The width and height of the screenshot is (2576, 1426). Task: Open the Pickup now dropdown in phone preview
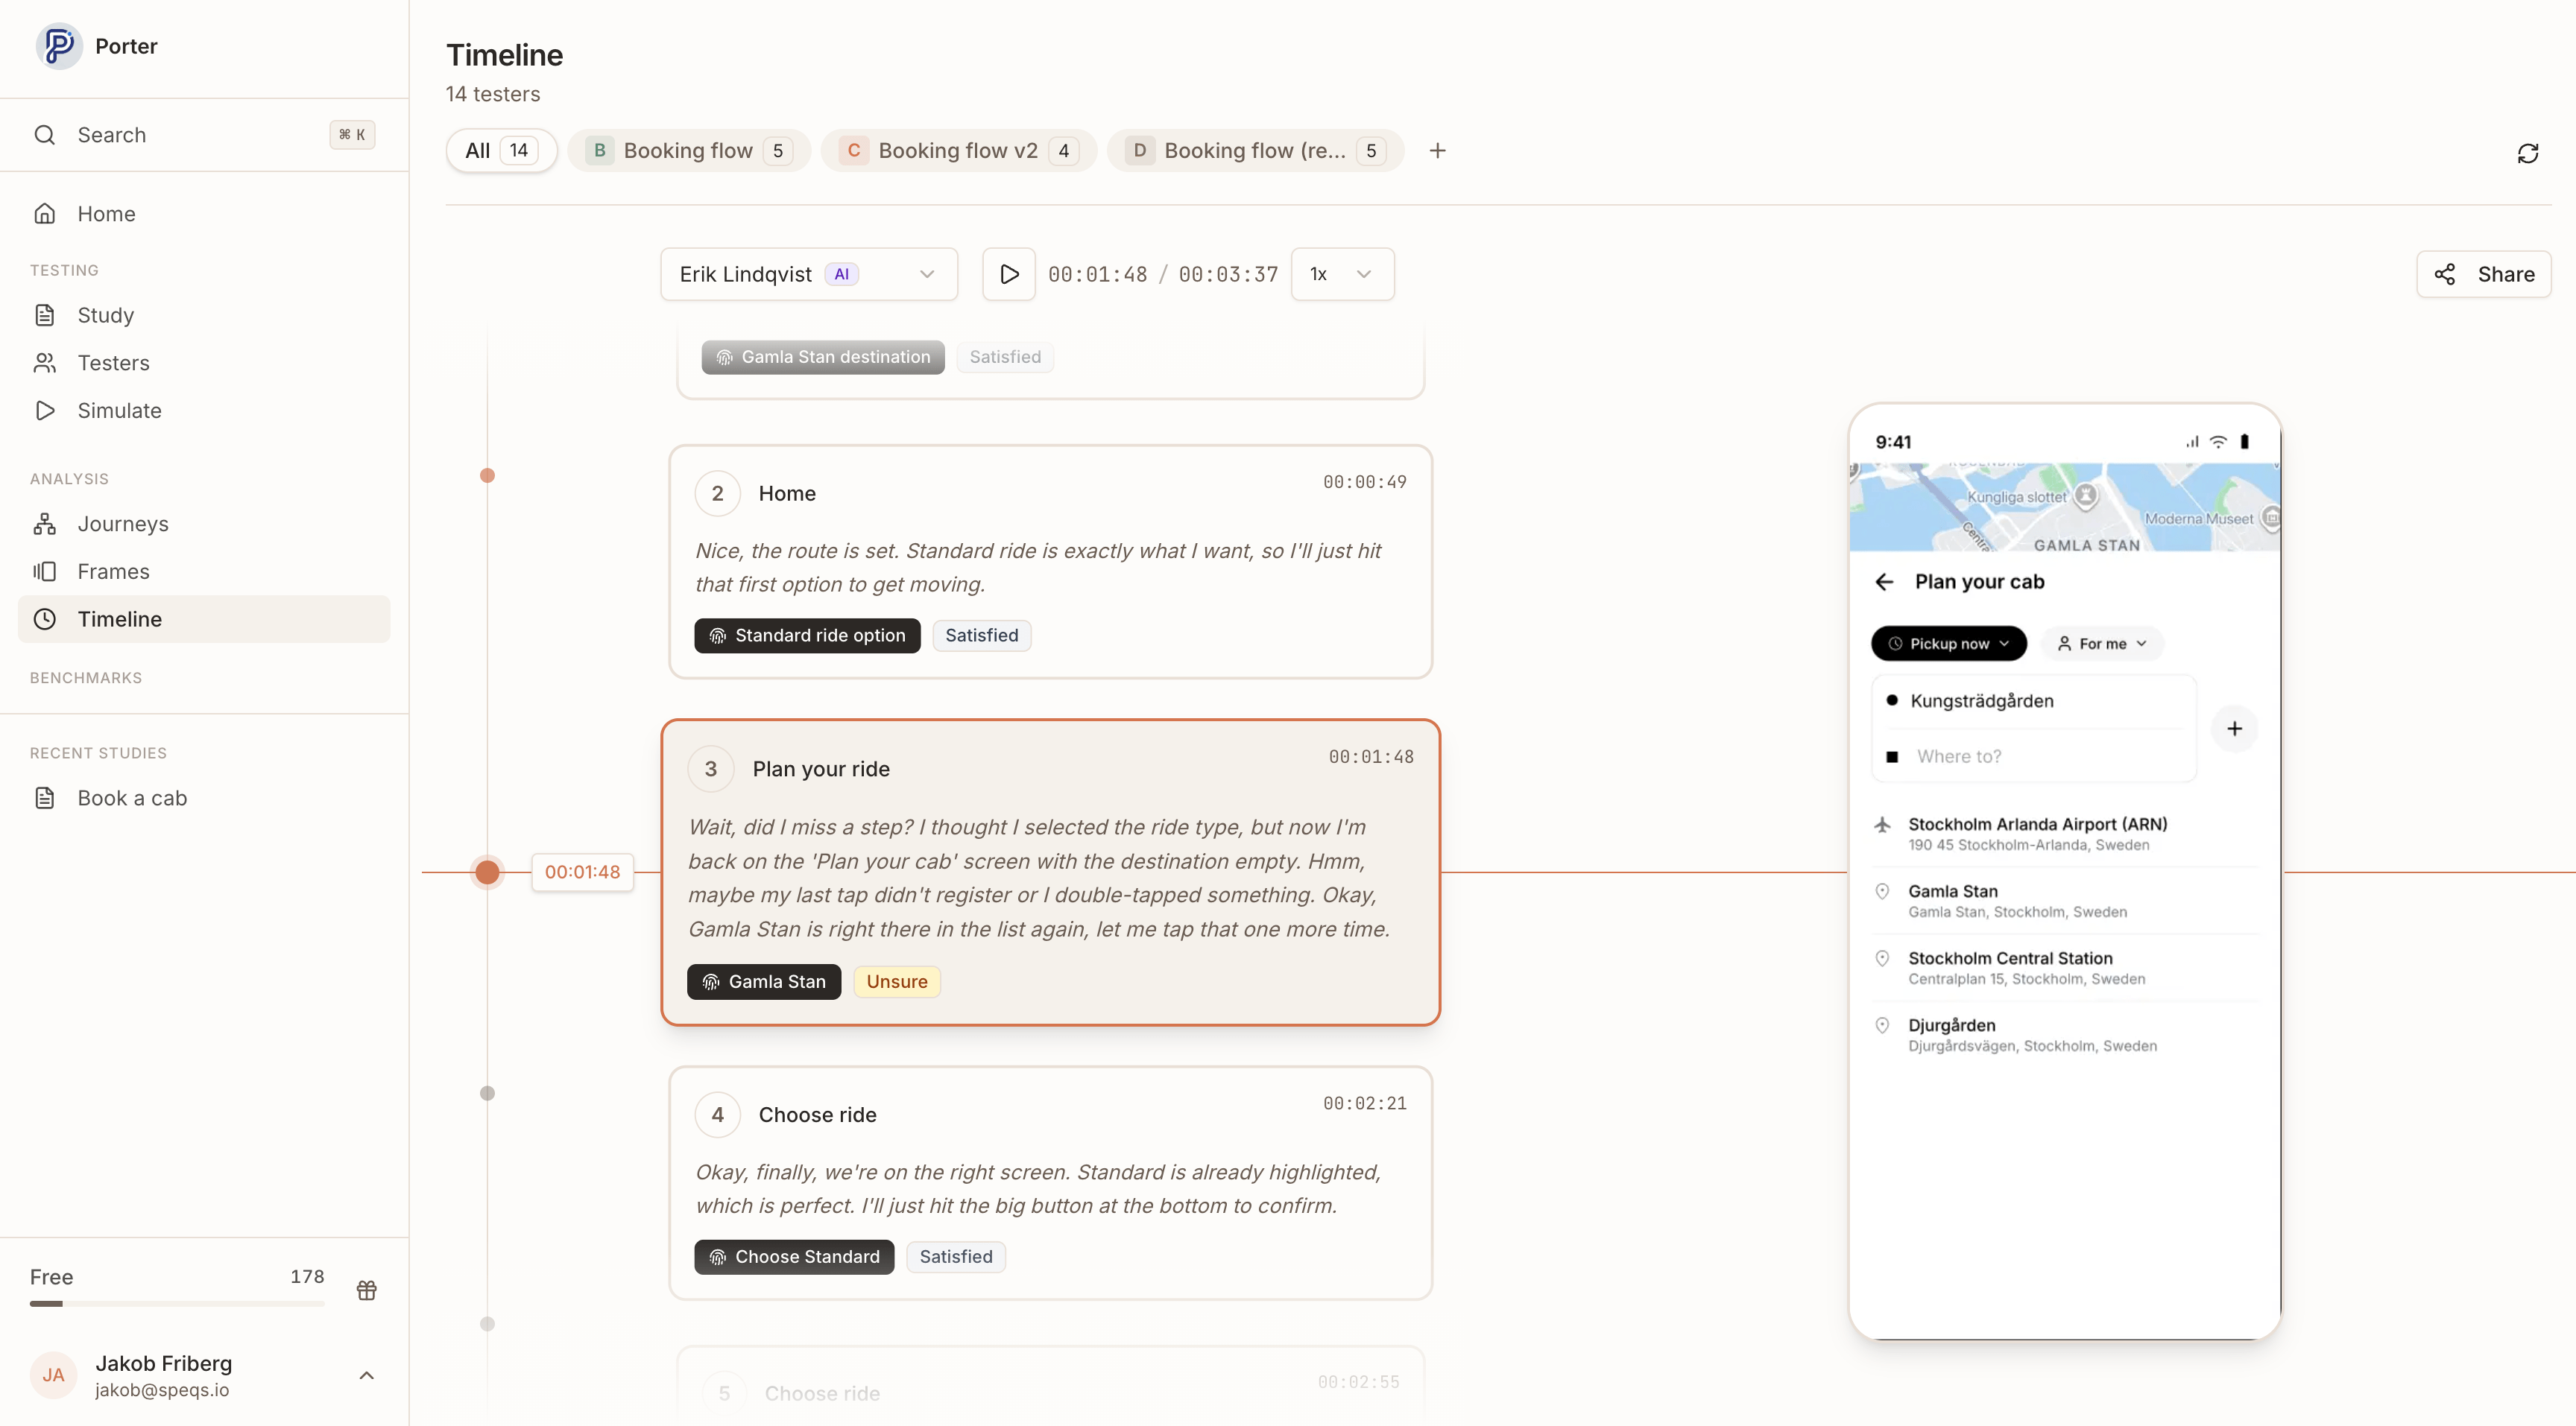coord(1948,644)
